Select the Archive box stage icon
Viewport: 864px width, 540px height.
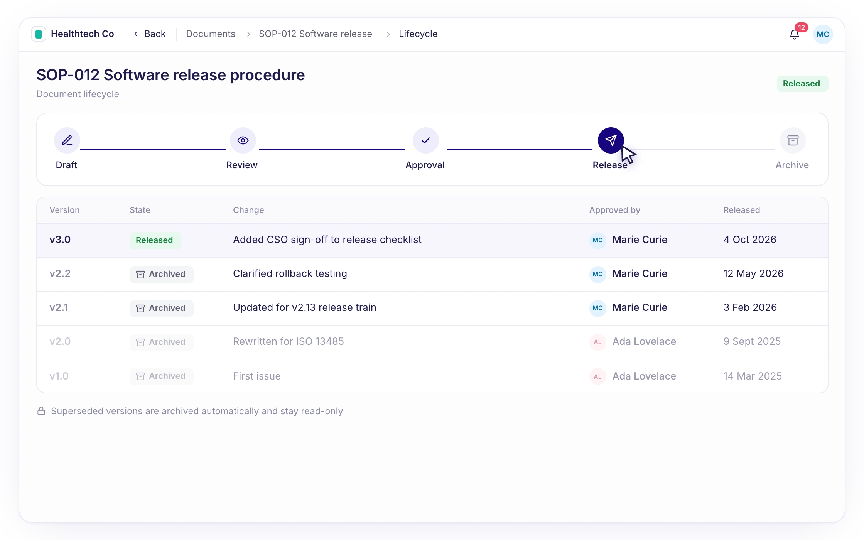(x=793, y=140)
